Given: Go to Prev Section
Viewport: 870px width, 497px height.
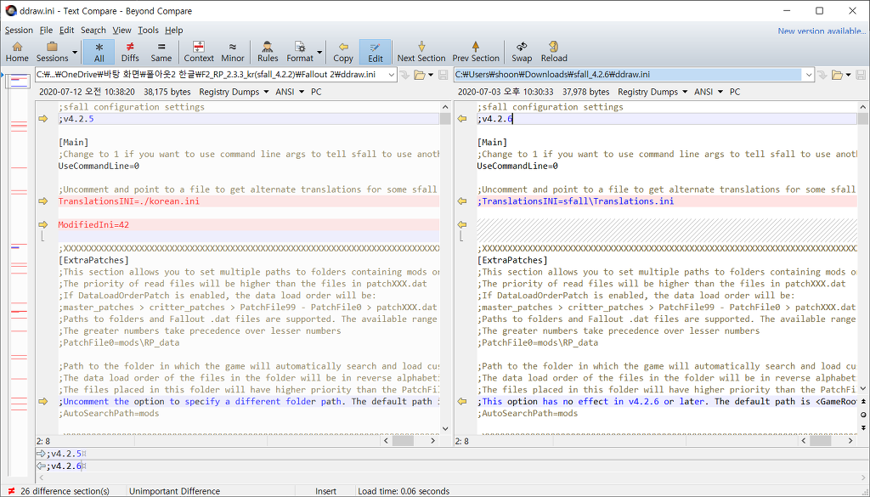Looking at the screenshot, I should (x=476, y=51).
